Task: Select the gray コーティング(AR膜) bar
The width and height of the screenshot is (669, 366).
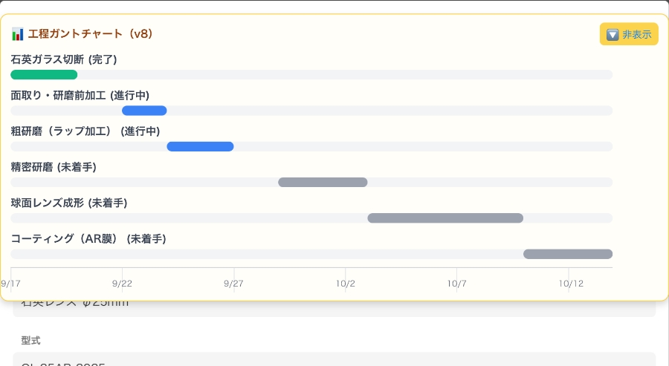Action: [x=568, y=254]
